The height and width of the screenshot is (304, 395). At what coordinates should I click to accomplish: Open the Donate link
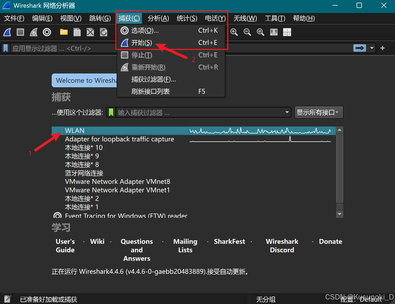tap(331, 241)
